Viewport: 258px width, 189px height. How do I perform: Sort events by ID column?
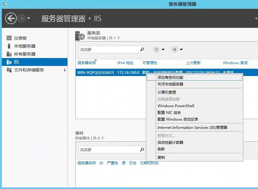click(x=101, y=163)
